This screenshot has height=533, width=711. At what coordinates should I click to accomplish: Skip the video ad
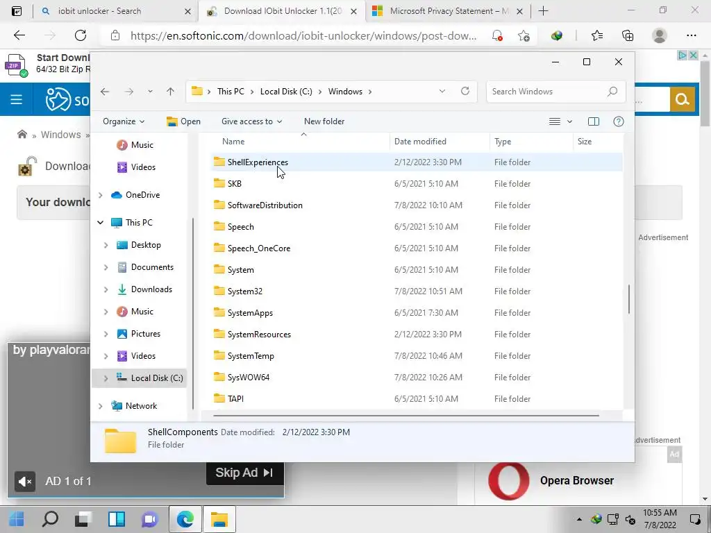tap(245, 473)
